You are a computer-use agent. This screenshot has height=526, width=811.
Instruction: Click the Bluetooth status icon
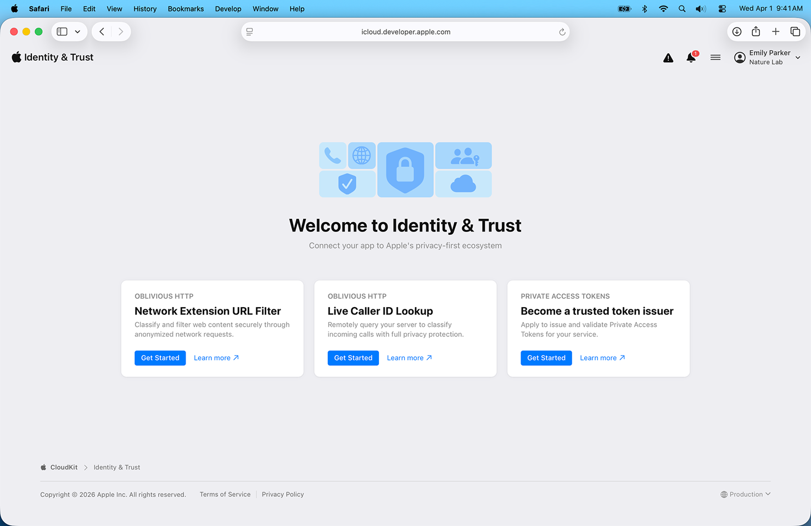point(645,9)
